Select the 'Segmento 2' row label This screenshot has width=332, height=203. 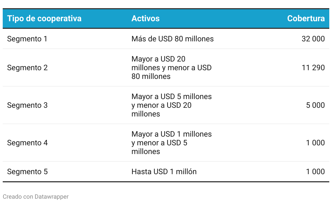pos(27,68)
